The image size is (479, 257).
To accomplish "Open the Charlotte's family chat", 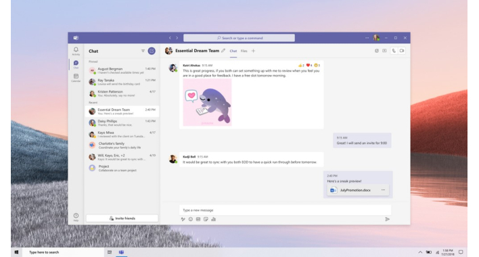I will (x=122, y=145).
